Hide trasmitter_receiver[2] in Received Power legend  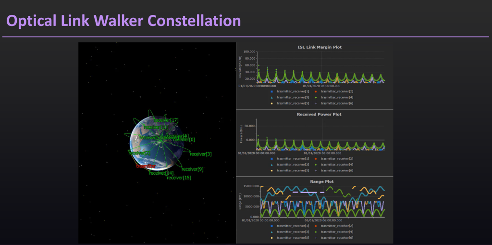337,158
